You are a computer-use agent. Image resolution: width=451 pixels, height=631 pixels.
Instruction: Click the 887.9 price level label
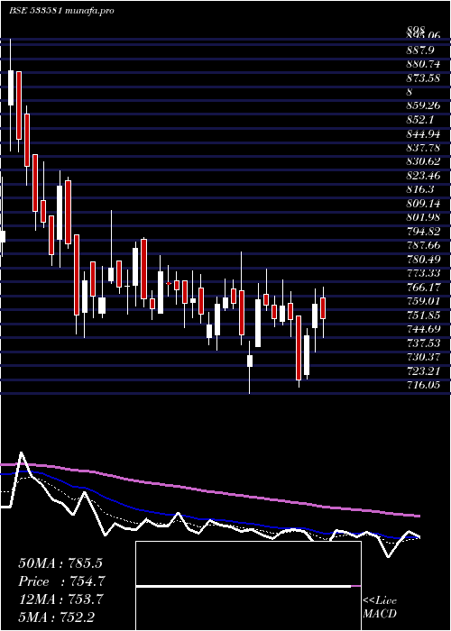point(420,50)
